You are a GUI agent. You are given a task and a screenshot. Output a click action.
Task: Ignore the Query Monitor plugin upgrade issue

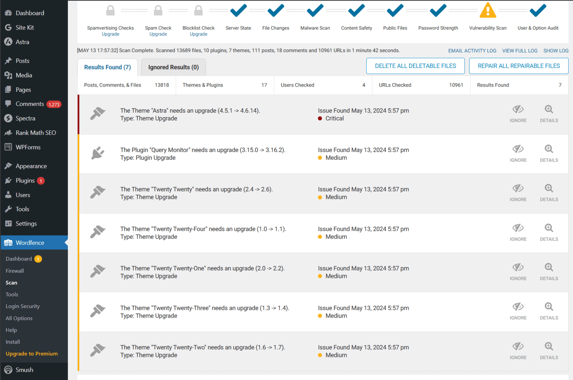click(518, 153)
